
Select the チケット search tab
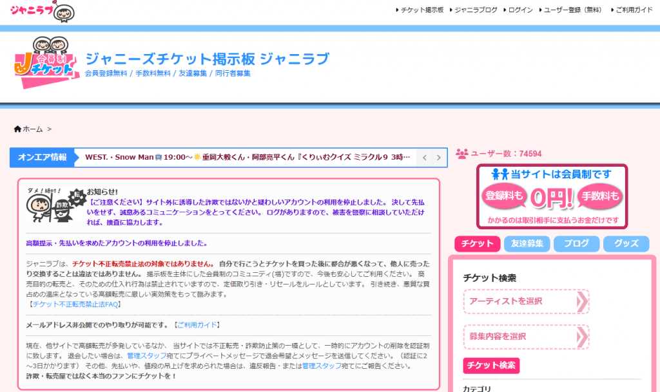tap(478, 244)
